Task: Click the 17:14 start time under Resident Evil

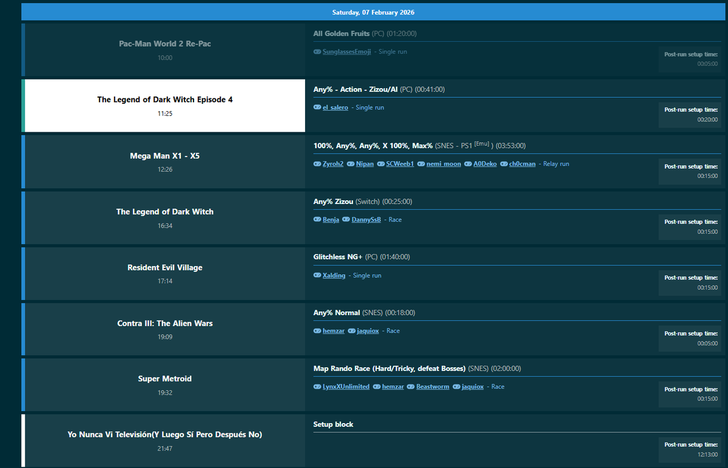Action: pyautogui.click(x=165, y=281)
